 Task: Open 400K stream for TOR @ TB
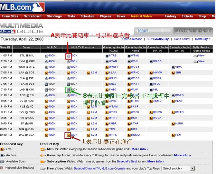click(52, 95)
